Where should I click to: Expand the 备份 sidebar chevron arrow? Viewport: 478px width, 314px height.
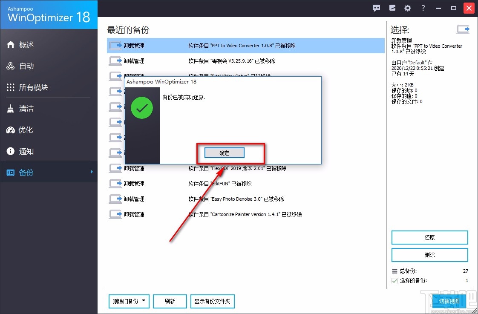(x=92, y=172)
